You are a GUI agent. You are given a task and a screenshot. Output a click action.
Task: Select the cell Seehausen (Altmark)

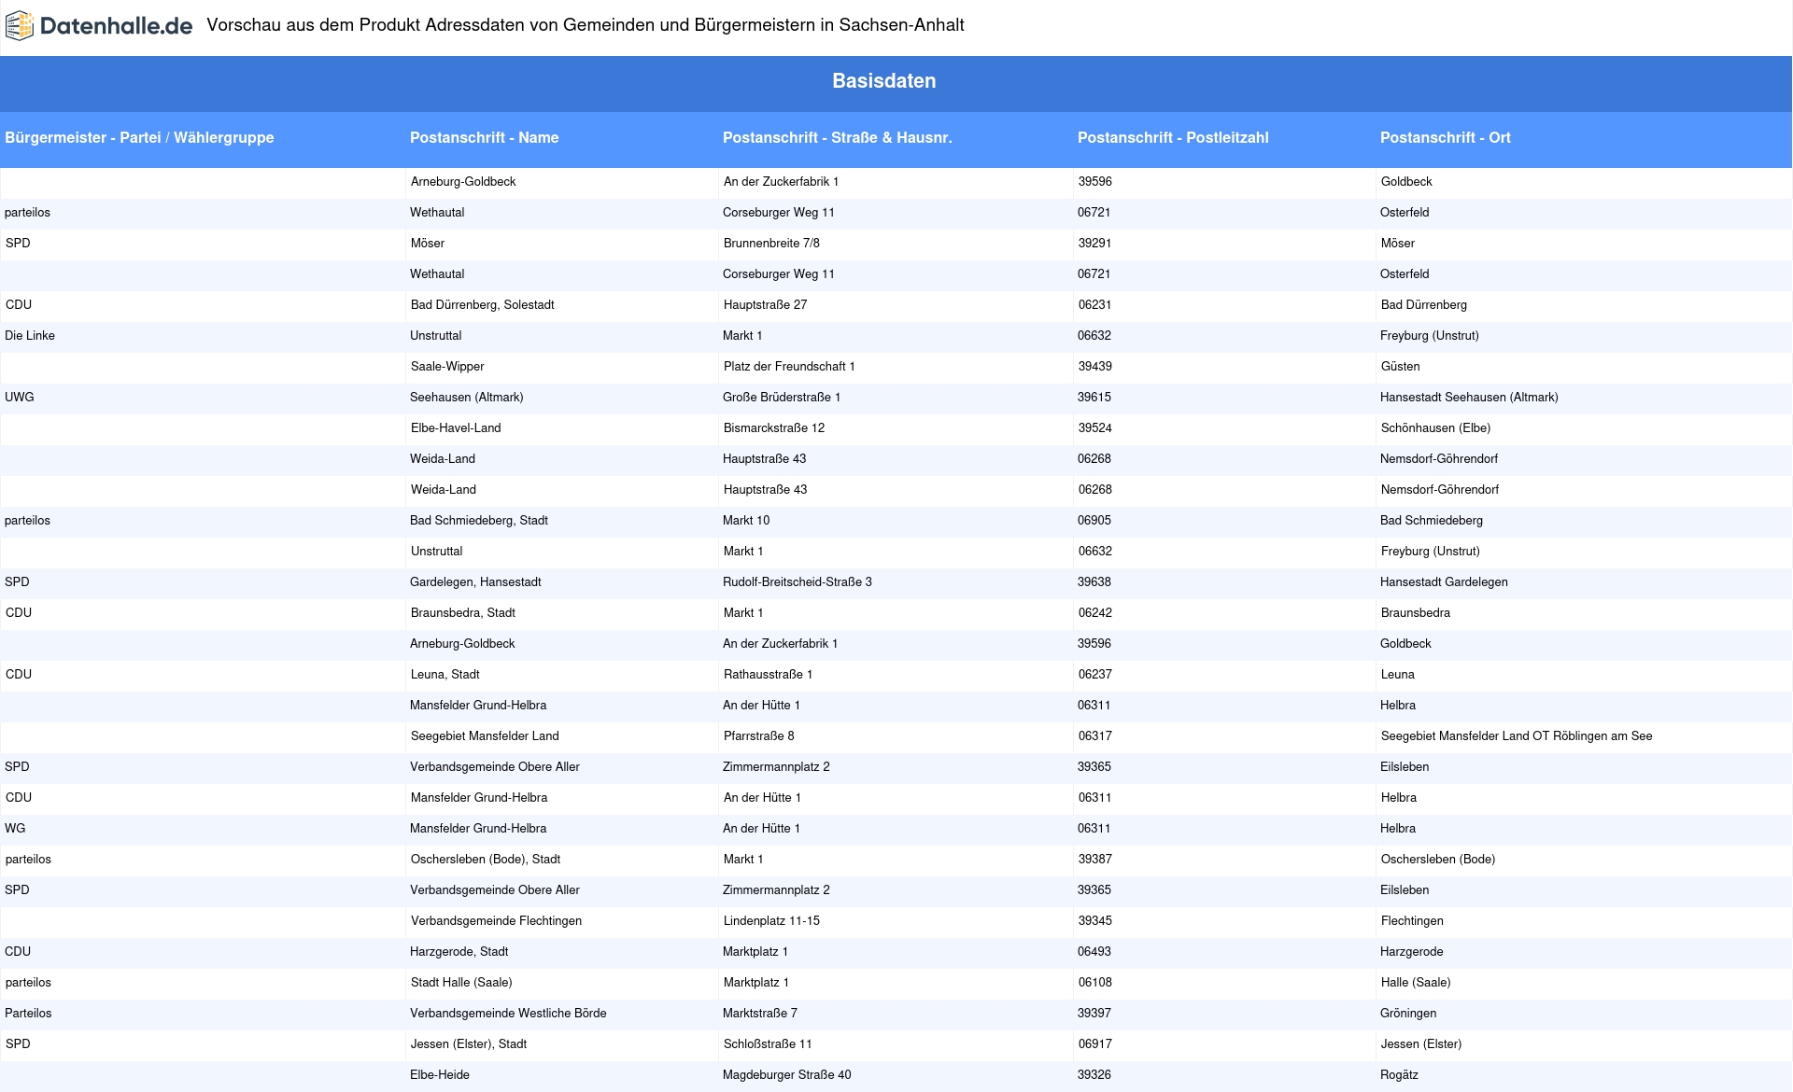coord(466,398)
